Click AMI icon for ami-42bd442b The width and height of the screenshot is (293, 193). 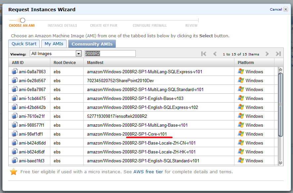click(x=15, y=107)
